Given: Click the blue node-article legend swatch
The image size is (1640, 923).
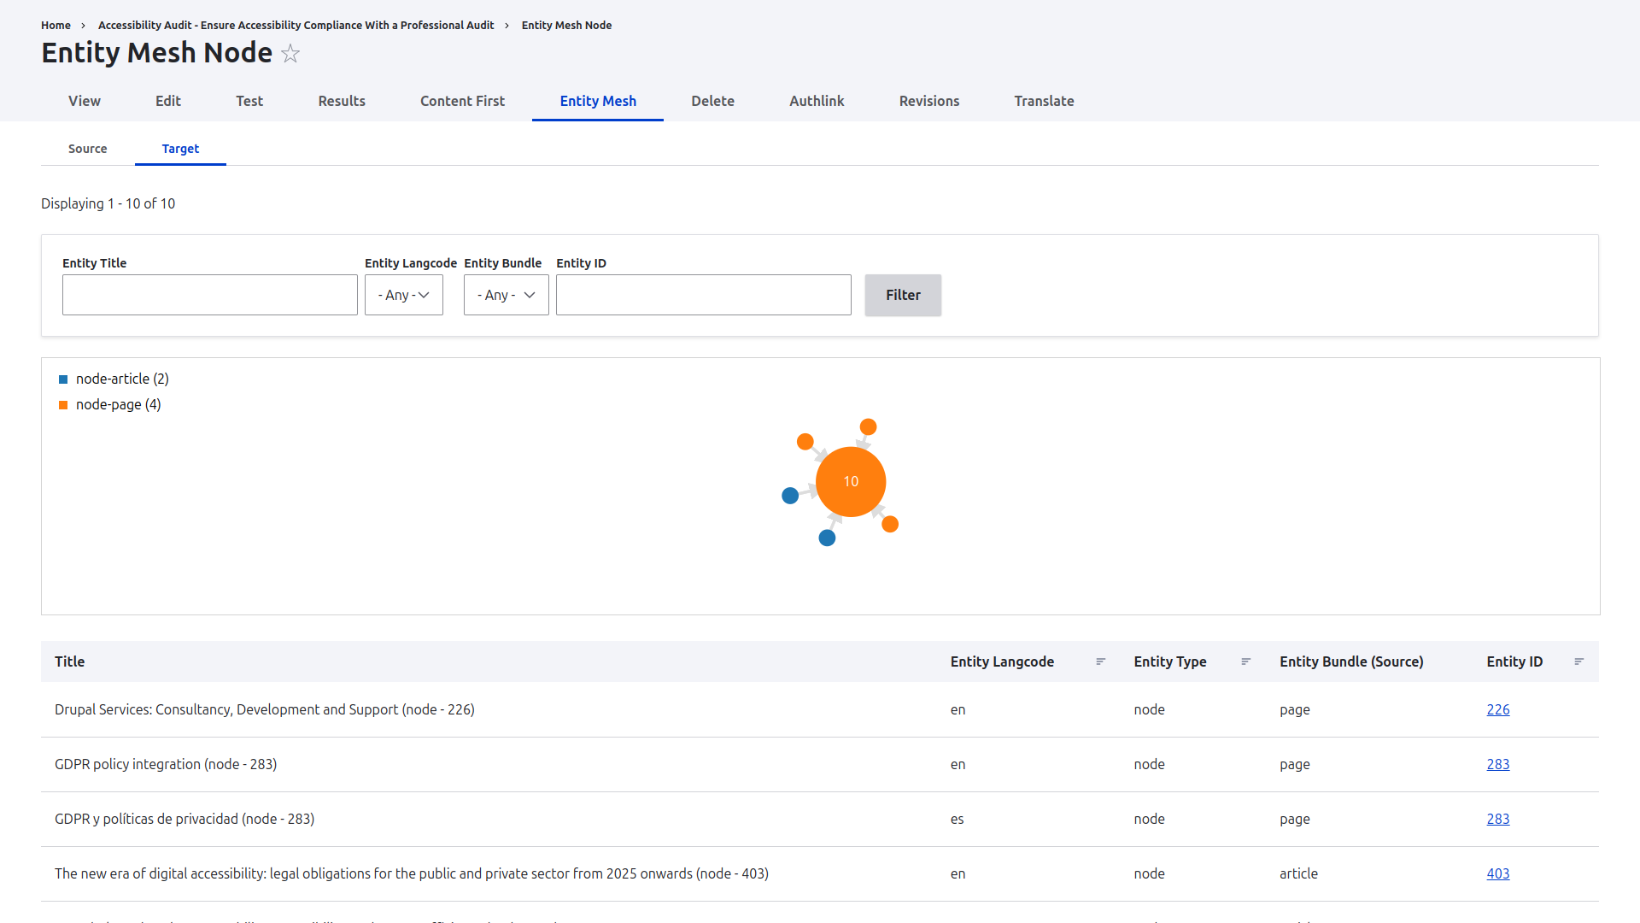Looking at the screenshot, I should pos(63,379).
